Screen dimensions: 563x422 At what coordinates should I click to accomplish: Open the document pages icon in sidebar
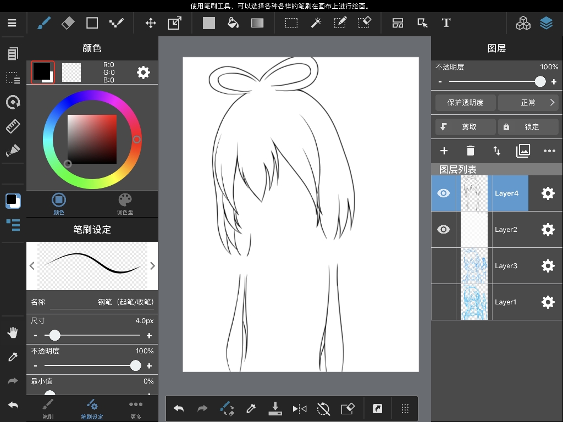(x=13, y=54)
